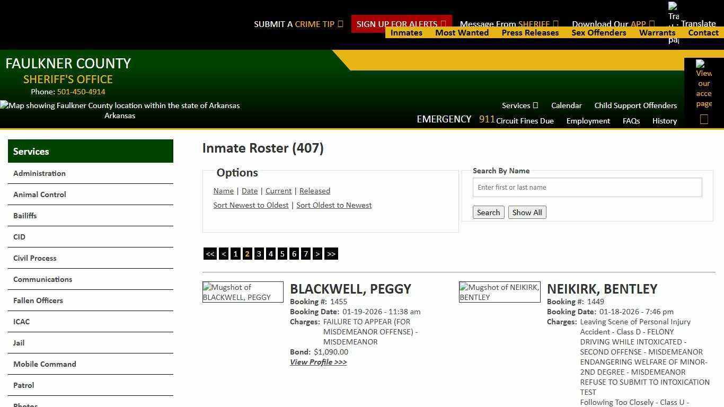Sort the roster Newest to Oldest
The image size is (724, 407).
click(251, 205)
